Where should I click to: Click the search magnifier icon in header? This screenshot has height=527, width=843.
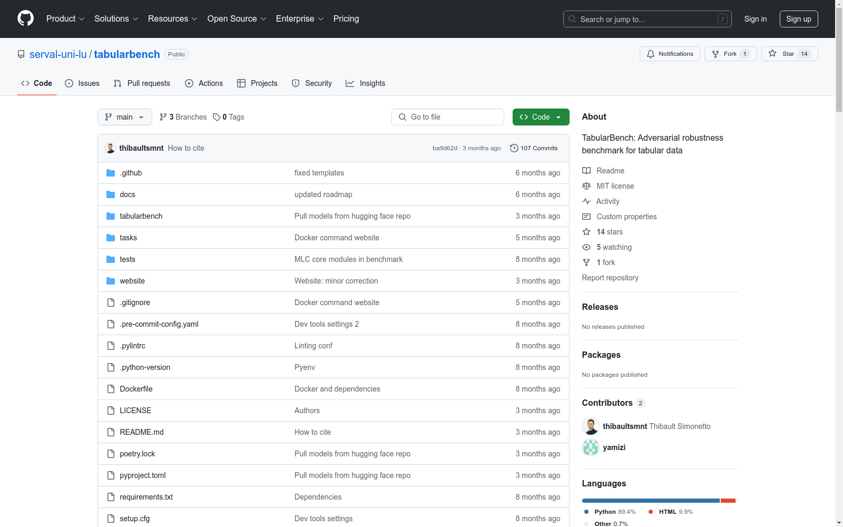pos(572,19)
